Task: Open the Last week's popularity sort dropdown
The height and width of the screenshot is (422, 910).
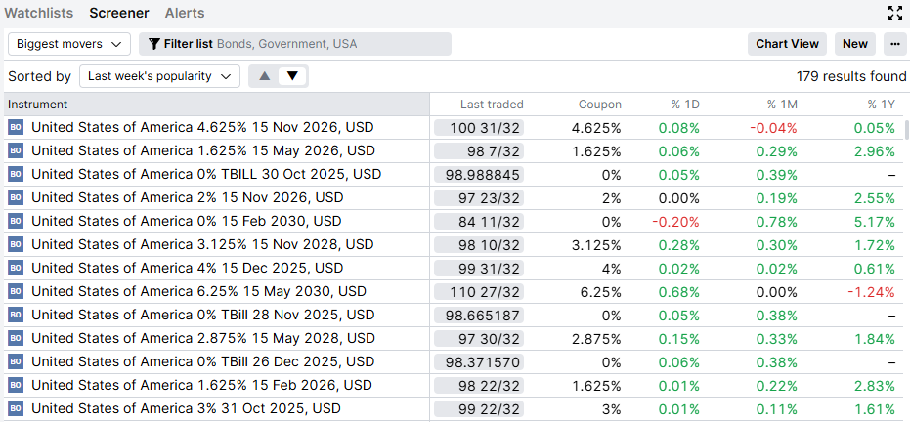Action: point(159,76)
